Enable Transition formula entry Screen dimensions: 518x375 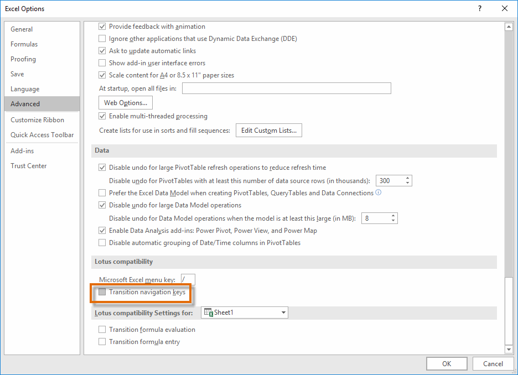point(102,342)
